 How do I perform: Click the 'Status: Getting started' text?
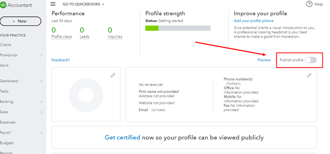pos(164,21)
